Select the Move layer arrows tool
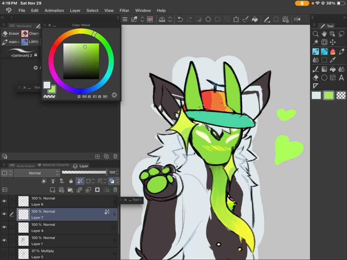 [x=333, y=42]
